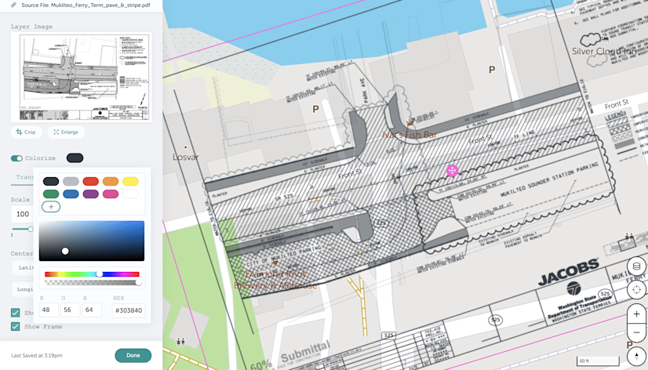Select the charcoal preset swatch
The image size is (648, 370).
point(51,181)
